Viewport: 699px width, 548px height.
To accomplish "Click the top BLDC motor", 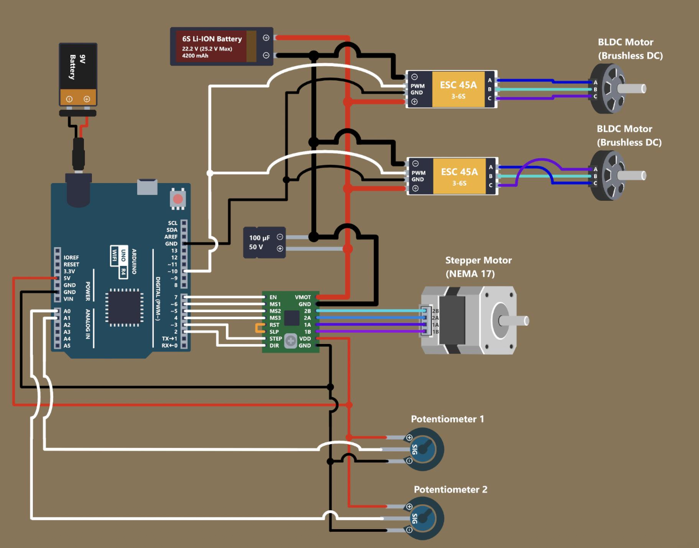I will tap(613, 89).
